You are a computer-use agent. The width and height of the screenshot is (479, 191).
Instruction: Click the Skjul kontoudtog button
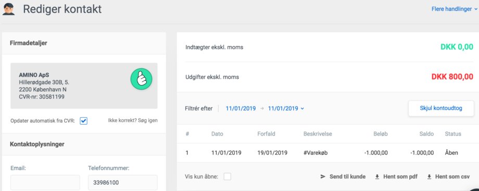[x=441, y=108]
